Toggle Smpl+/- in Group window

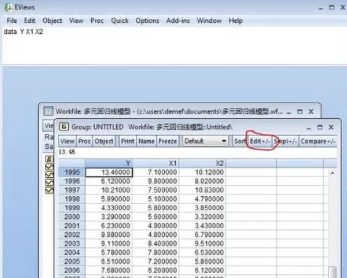285,141
